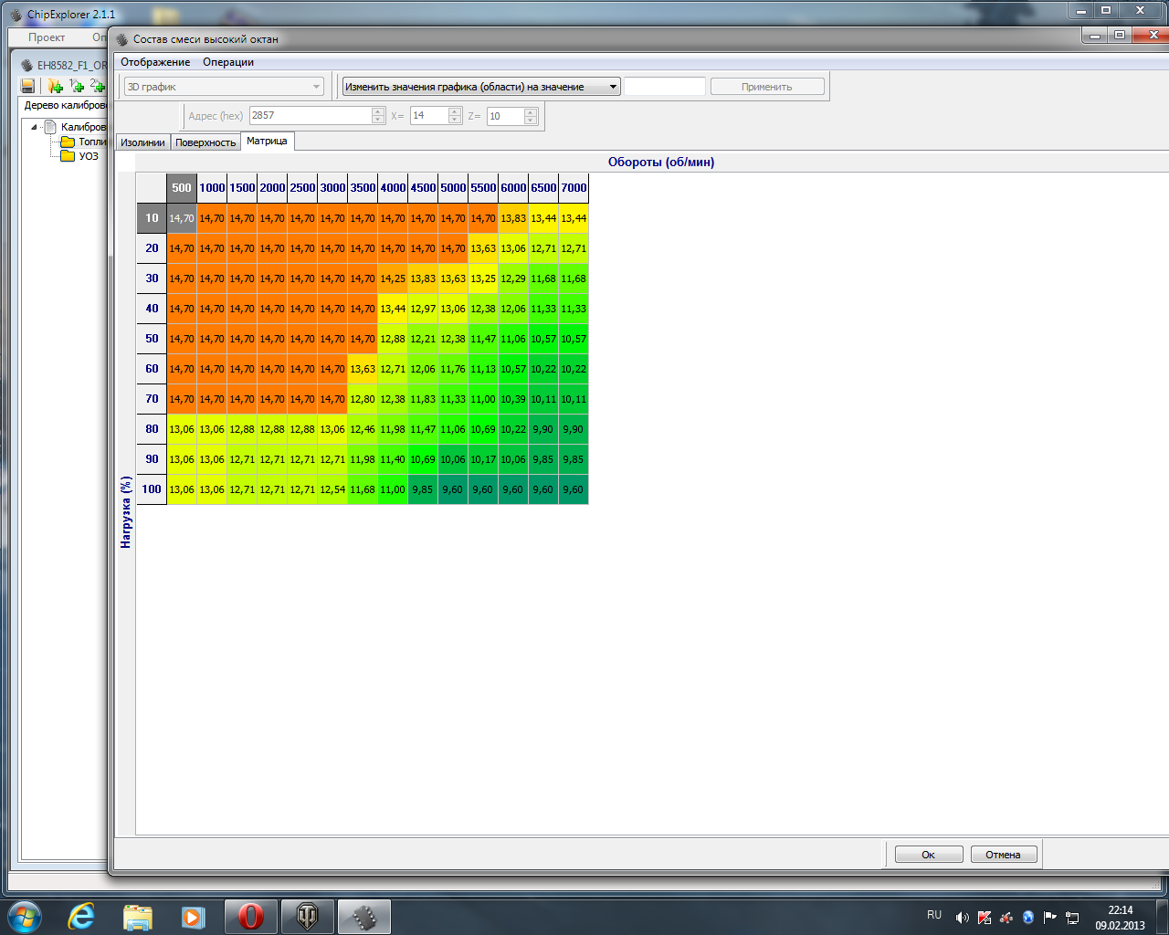1169x935 pixels.
Task: Open Internet Explorer from the taskbar
Action: coord(81,916)
